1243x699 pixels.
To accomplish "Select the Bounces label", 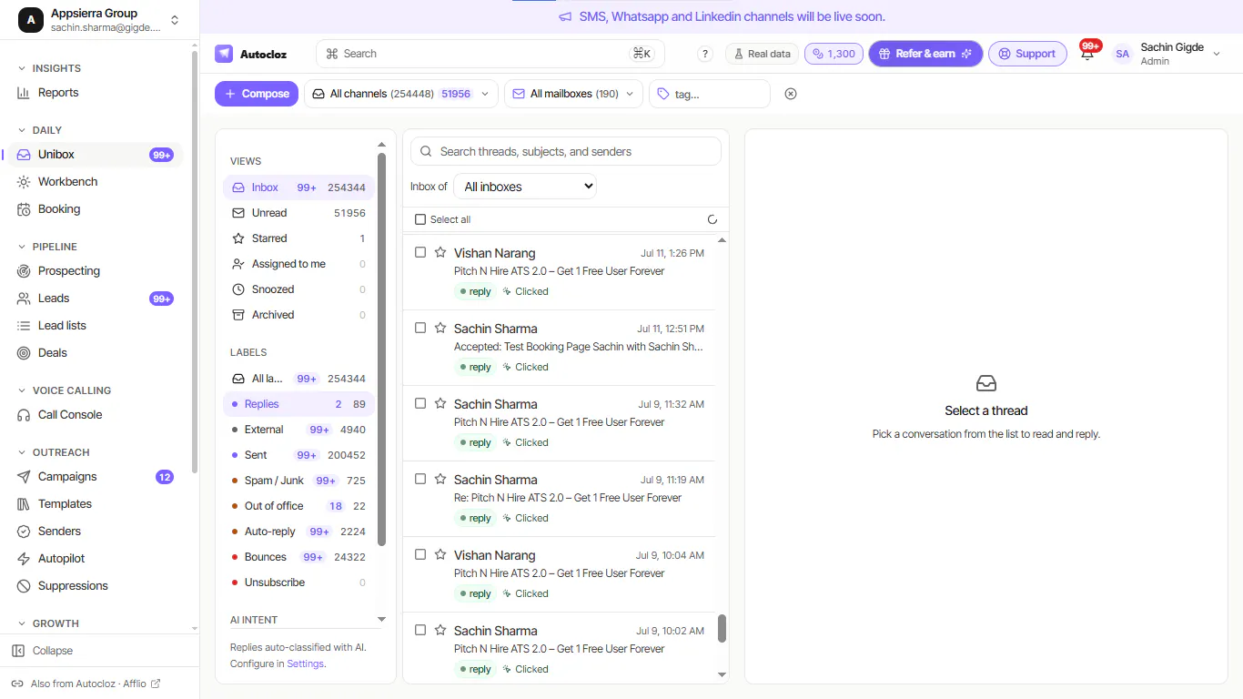I will click(298, 557).
